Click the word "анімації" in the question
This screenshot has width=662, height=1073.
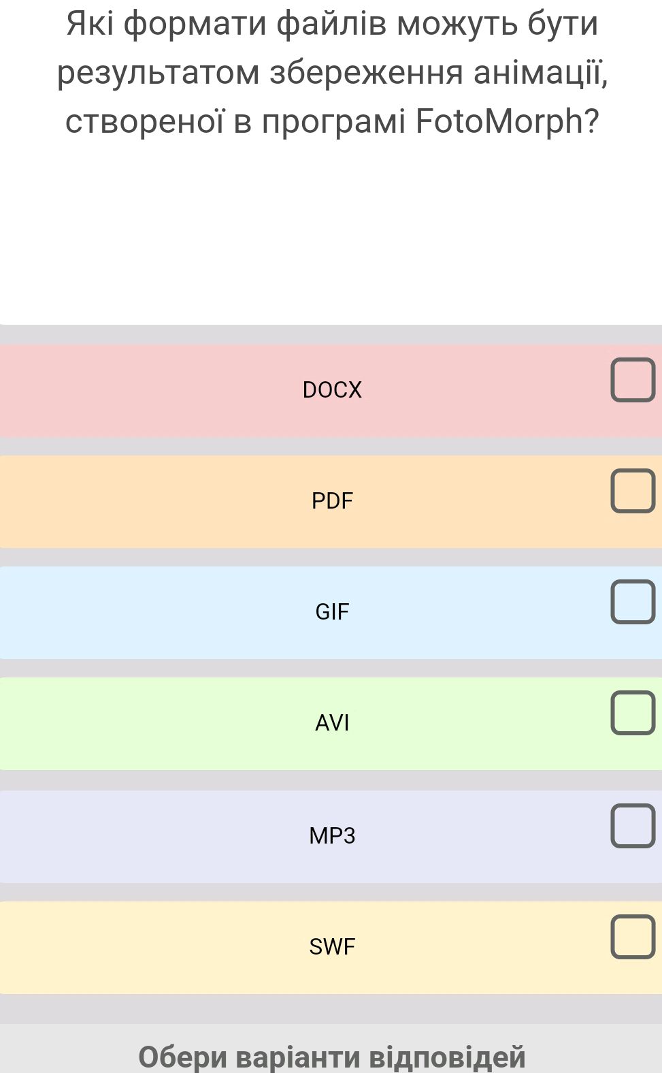click(x=538, y=73)
